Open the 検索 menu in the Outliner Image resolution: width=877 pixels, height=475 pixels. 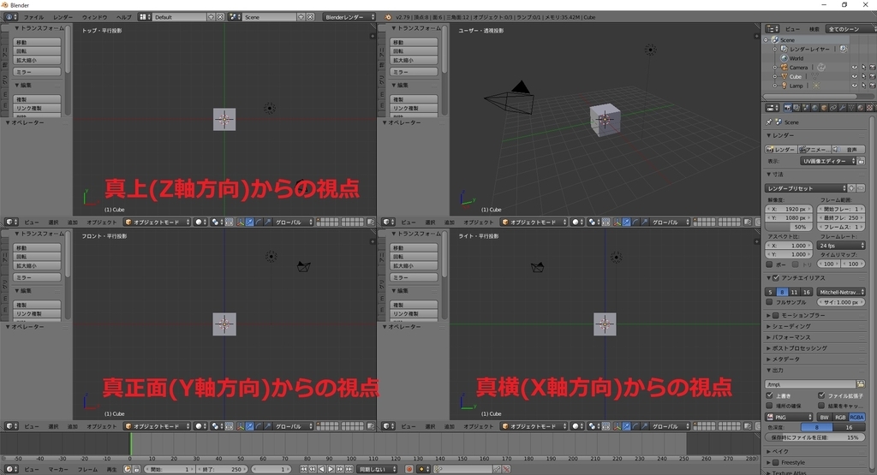pyautogui.click(x=814, y=29)
